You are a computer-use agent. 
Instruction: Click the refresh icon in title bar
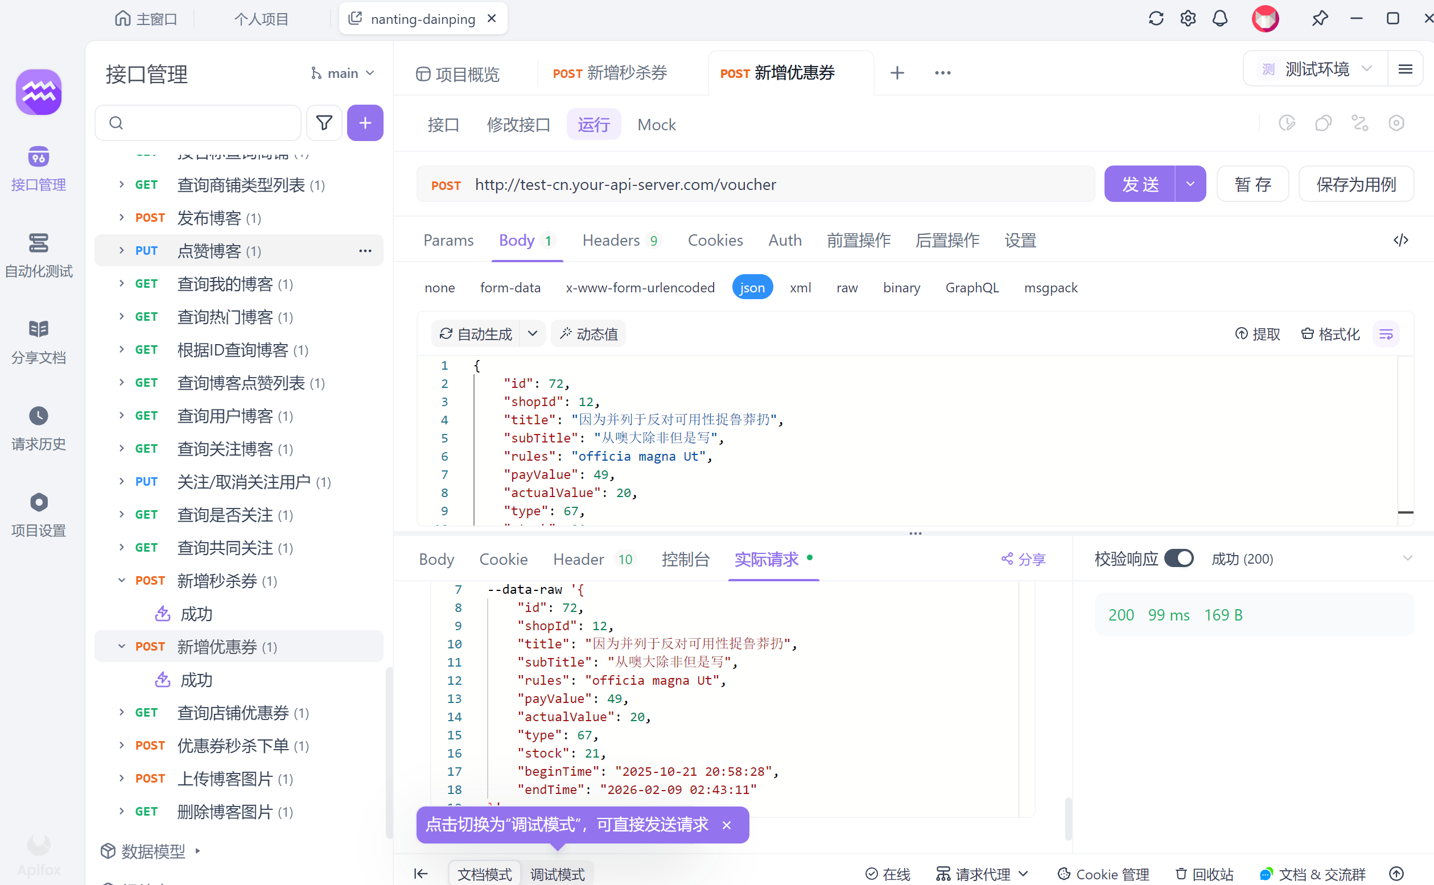[x=1156, y=19]
